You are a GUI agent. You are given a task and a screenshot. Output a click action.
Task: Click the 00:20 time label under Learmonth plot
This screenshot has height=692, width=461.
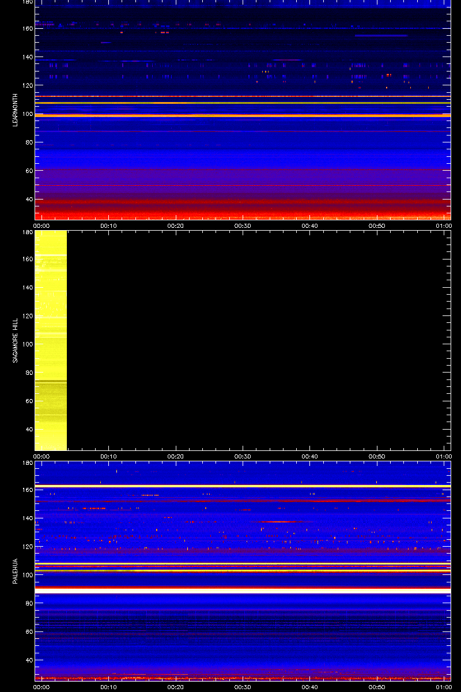point(175,225)
